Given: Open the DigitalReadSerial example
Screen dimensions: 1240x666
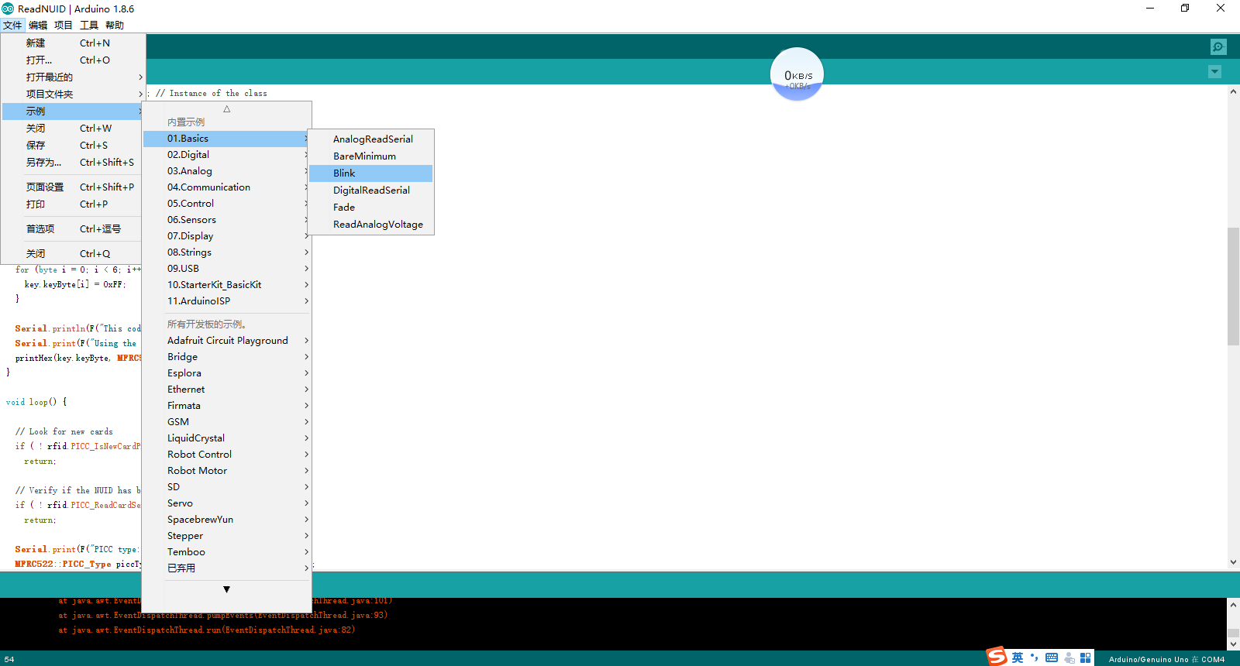Looking at the screenshot, I should pyautogui.click(x=371, y=191).
